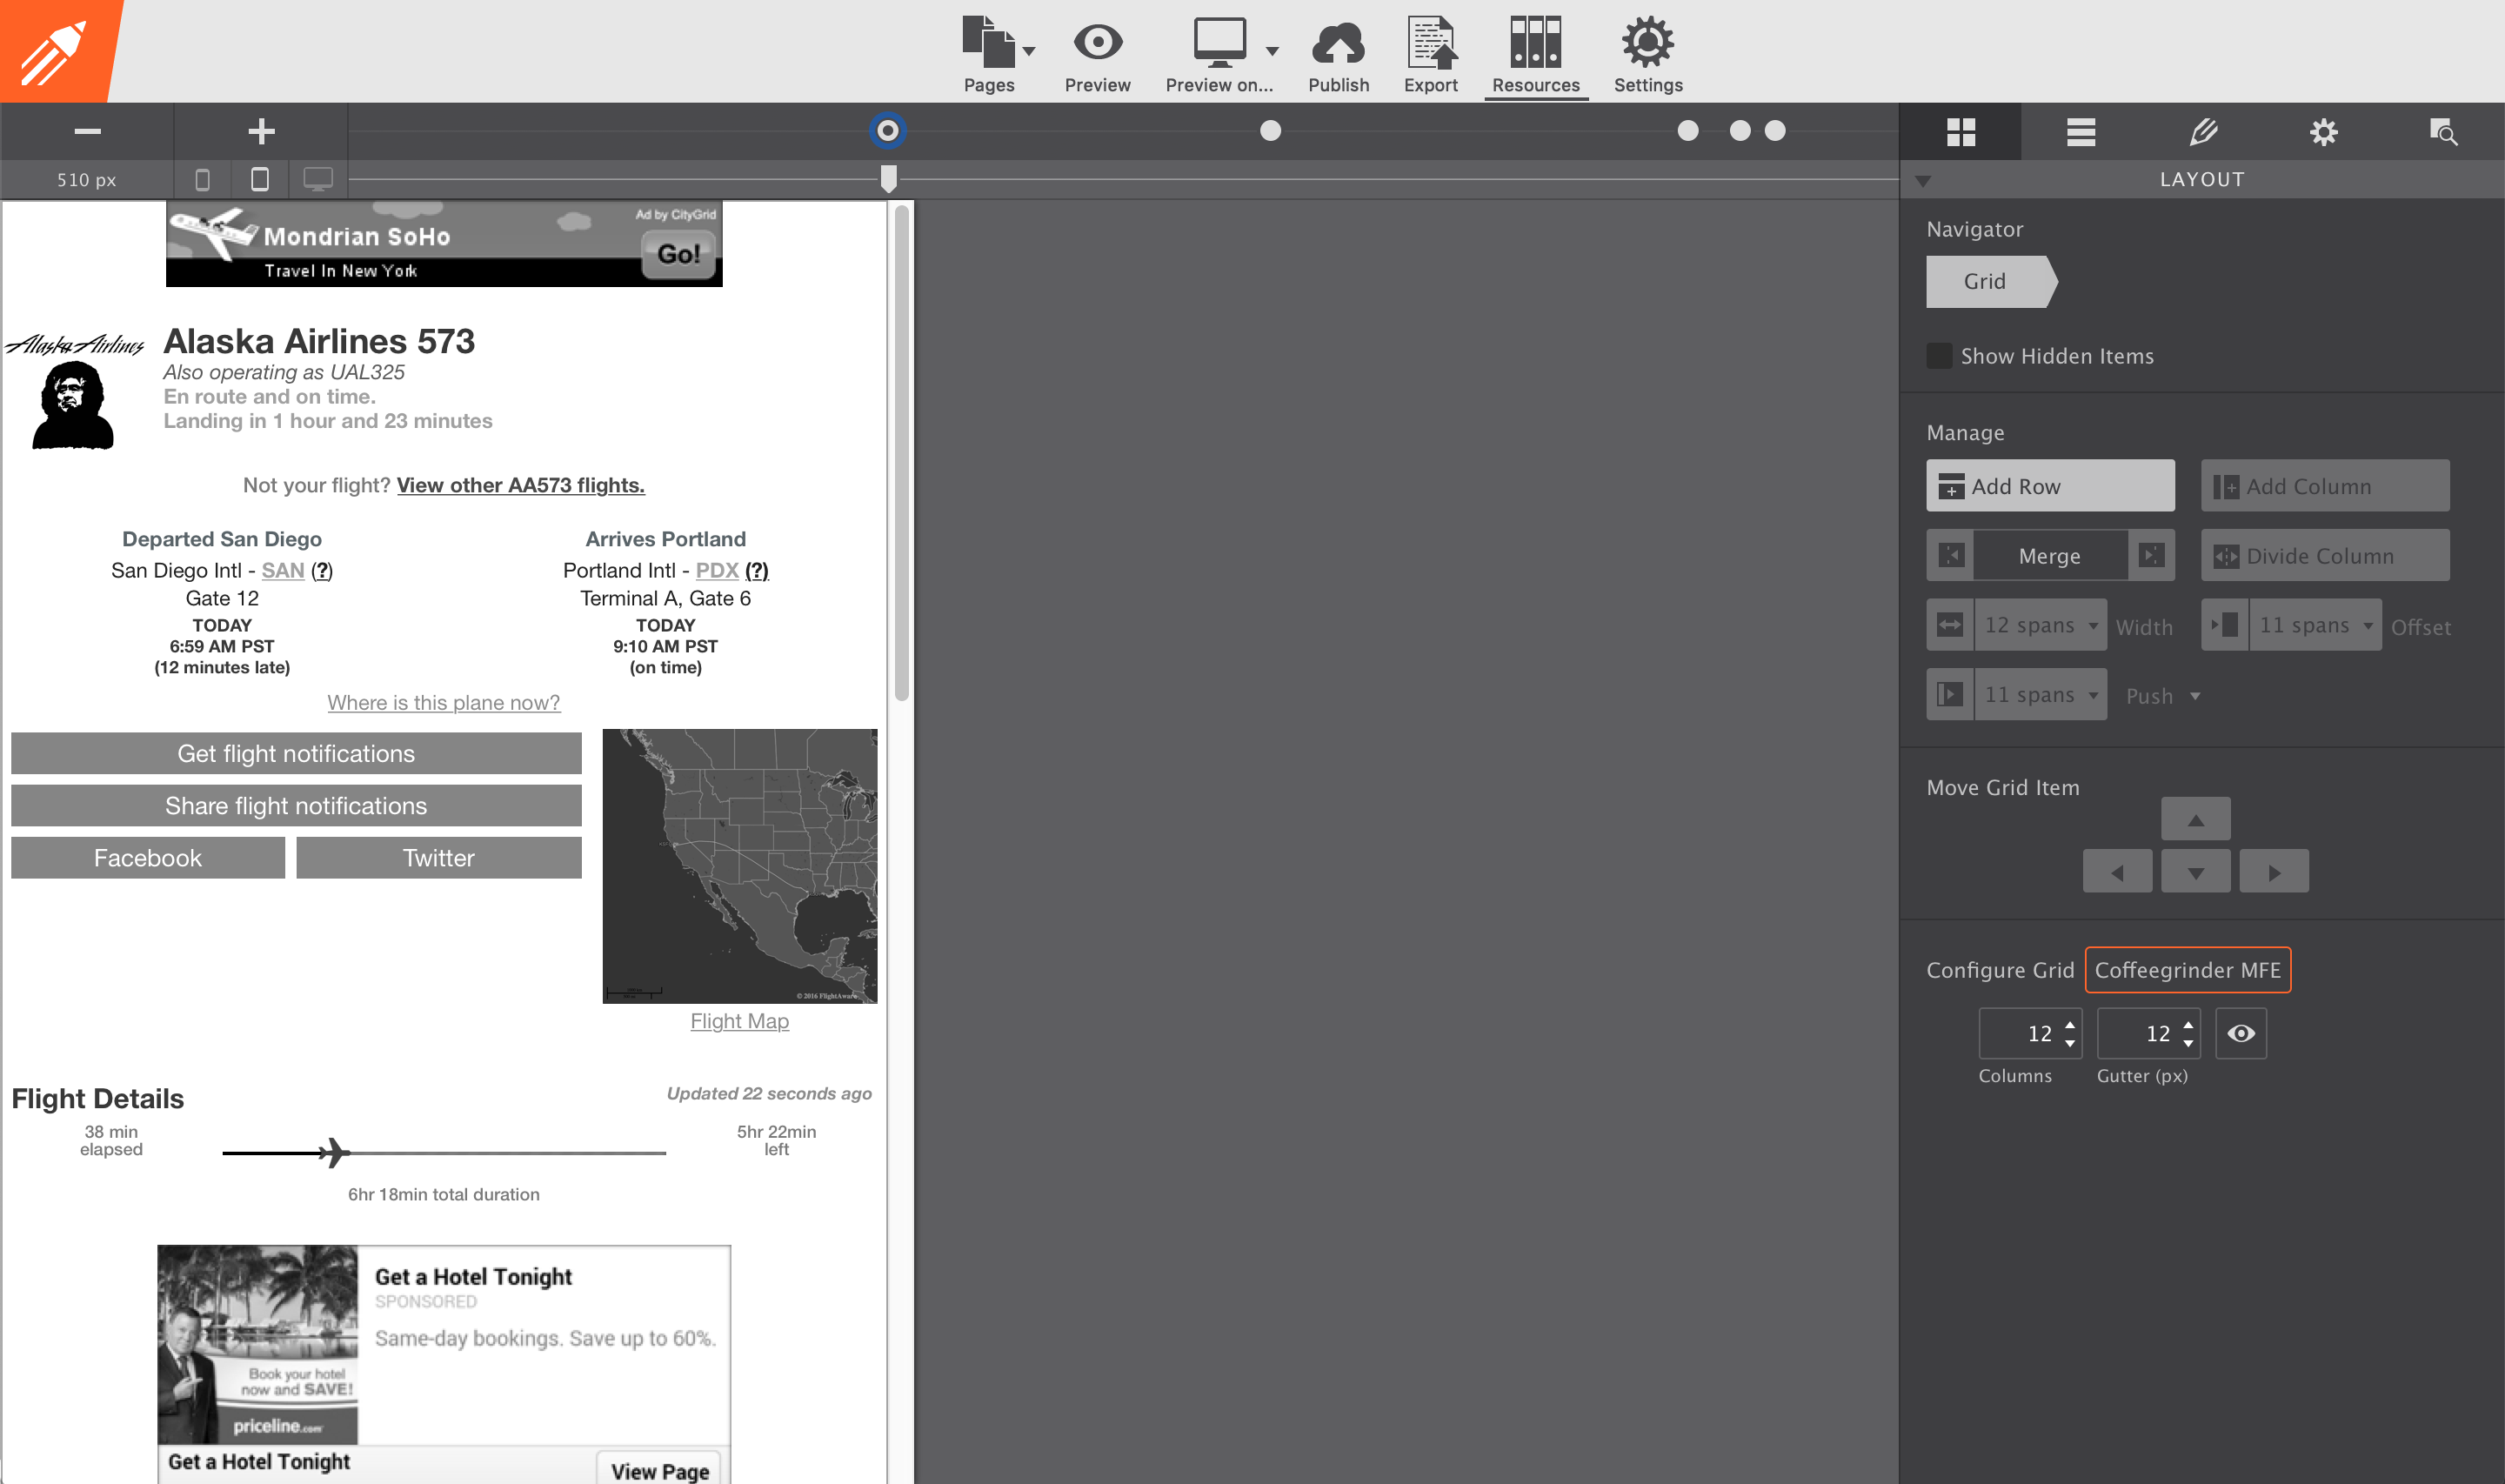Viewport: 2505px width, 1484px height.
Task: Click the last breakpoint dot
Action: (x=1775, y=131)
